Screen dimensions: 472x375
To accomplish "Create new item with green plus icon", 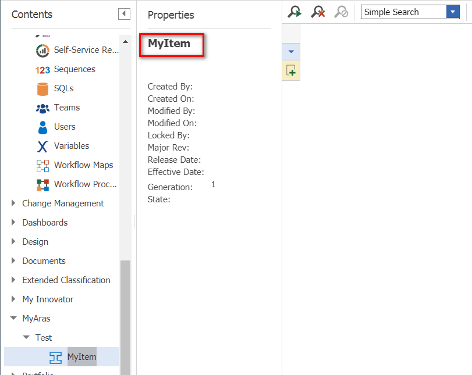I will tap(291, 71).
